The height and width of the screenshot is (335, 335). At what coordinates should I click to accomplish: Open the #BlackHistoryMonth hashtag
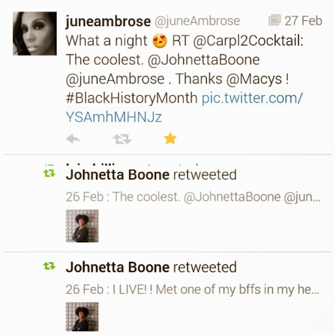point(131,98)
